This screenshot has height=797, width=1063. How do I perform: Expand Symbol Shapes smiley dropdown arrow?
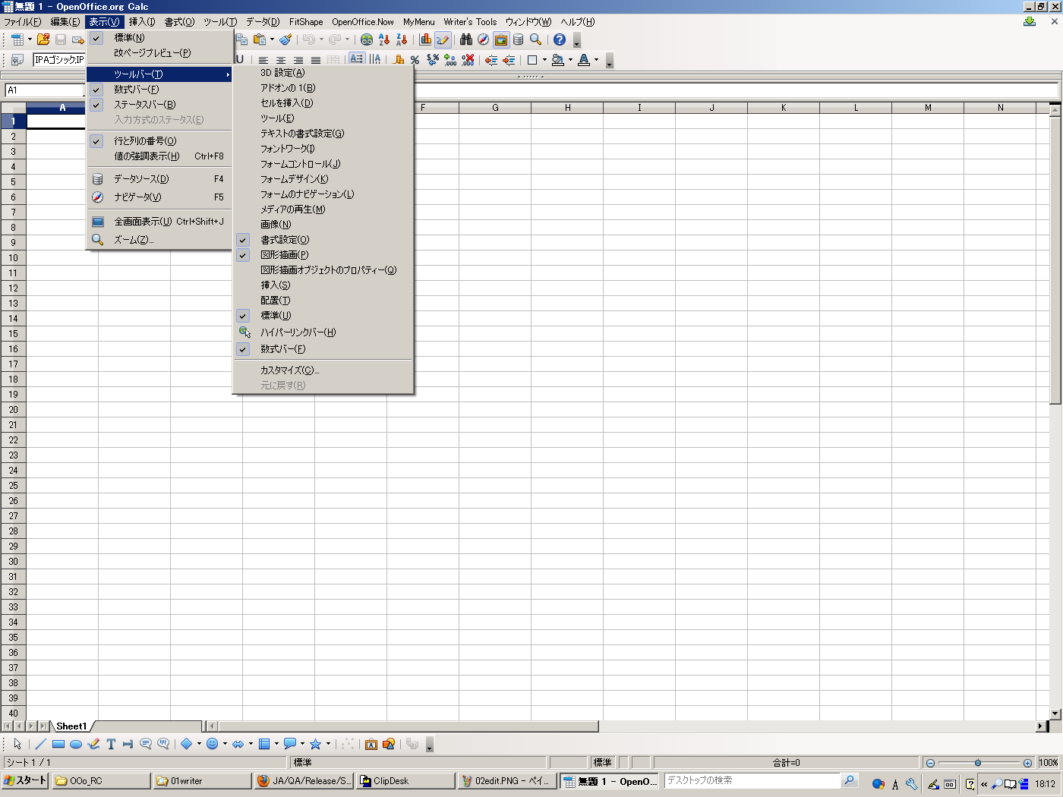pyautogui.click(x=225, y=744)
